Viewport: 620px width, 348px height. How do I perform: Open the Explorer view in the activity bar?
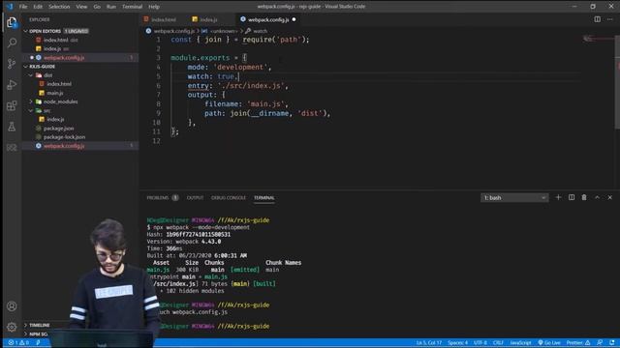click(x=12, y=22)
